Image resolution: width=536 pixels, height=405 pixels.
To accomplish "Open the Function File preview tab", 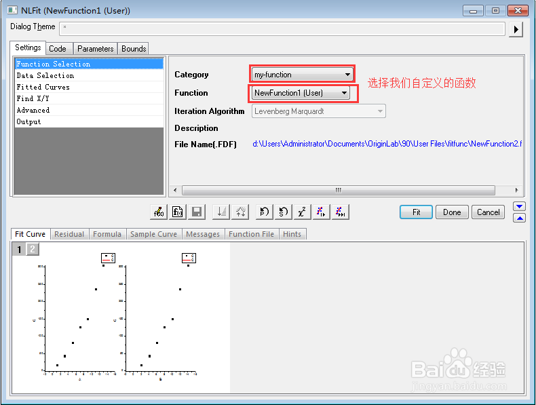I will click(x=251, y=234).
